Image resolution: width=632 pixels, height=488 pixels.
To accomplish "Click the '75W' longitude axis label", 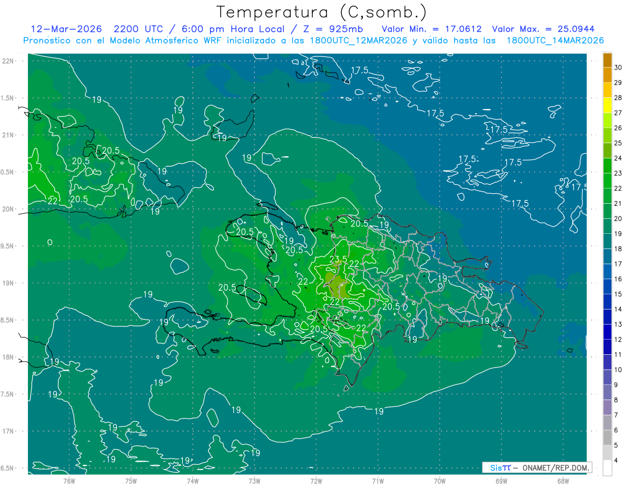I will point(131,481).
